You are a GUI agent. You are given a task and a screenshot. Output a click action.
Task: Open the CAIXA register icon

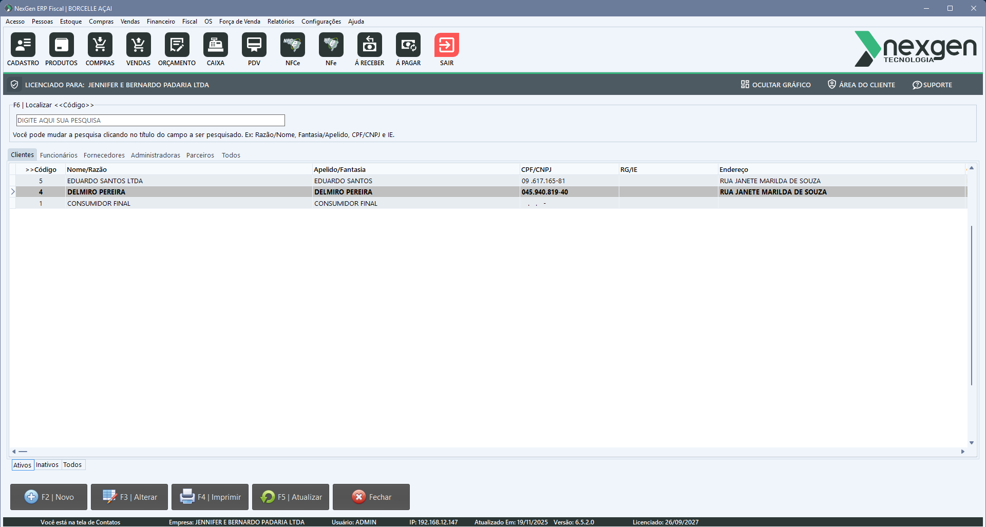tap(216, 45)
